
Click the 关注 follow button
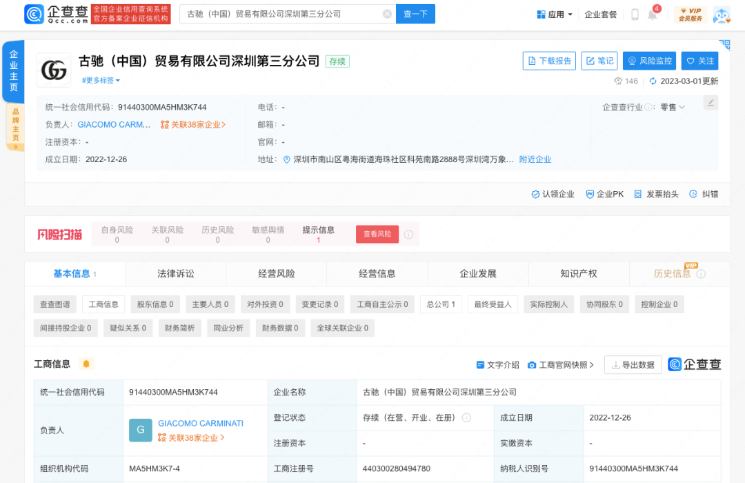tap(699, 61)
